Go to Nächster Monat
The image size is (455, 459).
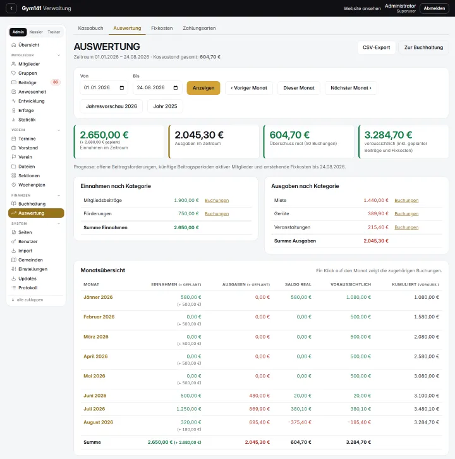click(x=351, y=88)
